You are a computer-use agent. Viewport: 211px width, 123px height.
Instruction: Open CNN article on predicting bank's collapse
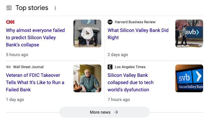(35, 38)
